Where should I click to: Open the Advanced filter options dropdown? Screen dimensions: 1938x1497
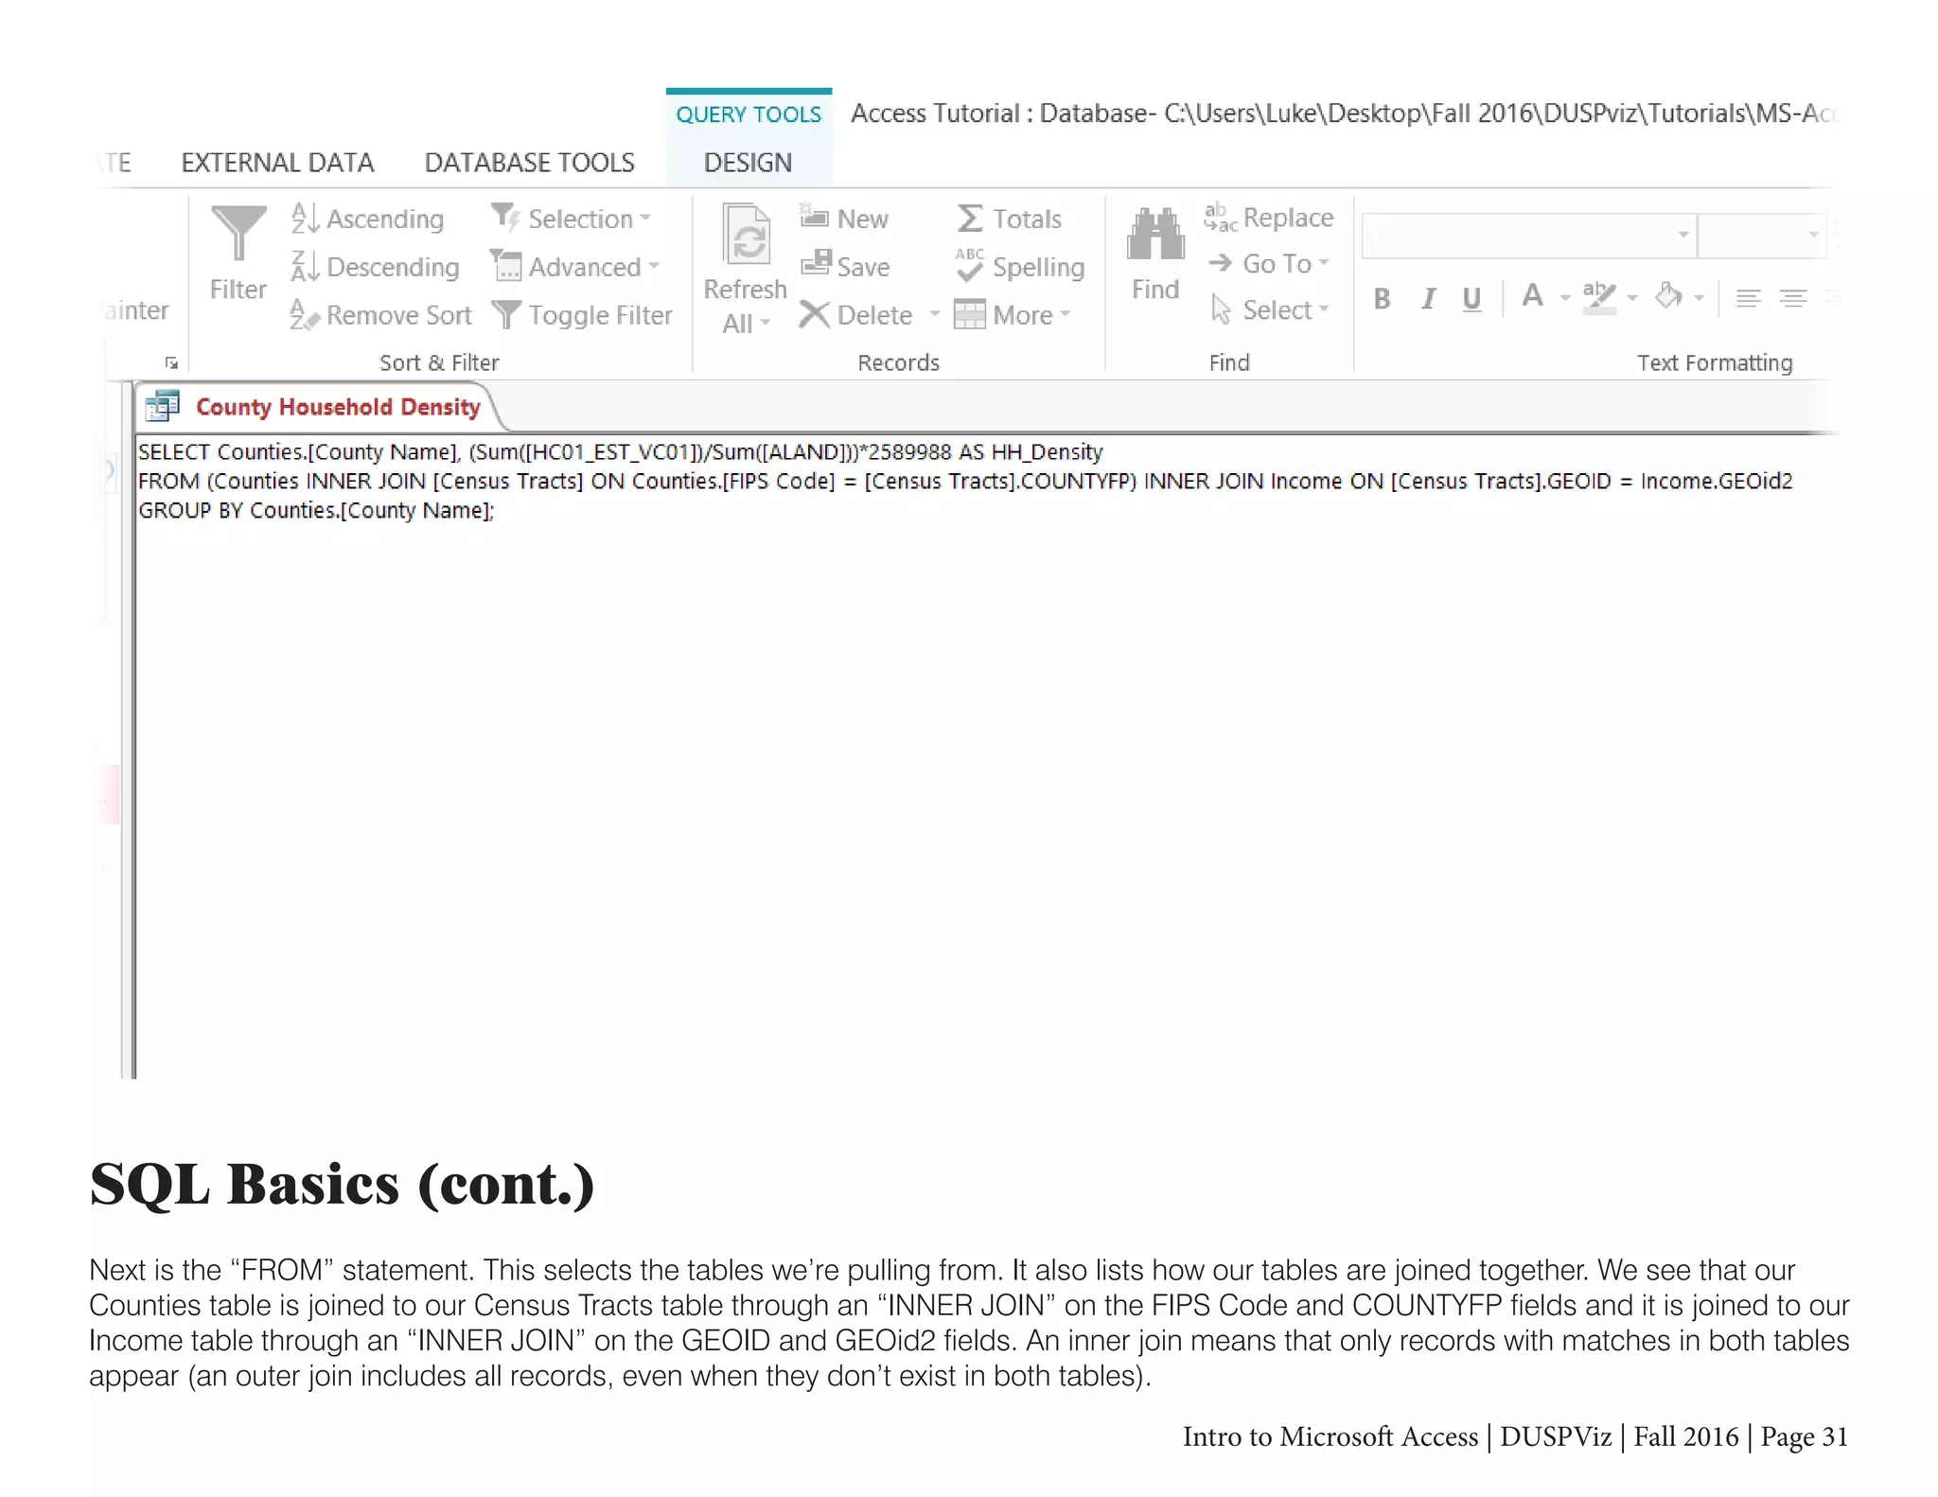[574, 267]
